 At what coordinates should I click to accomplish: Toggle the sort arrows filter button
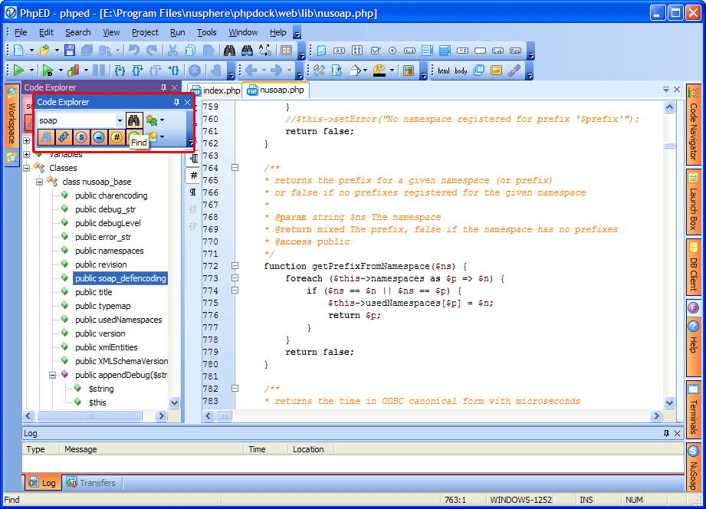pyautogui.click(x=64, y=137)
